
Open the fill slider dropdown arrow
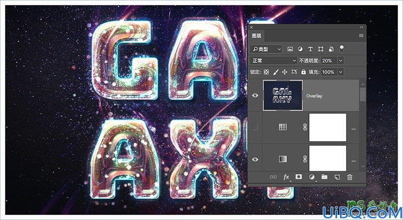(341, 72)
